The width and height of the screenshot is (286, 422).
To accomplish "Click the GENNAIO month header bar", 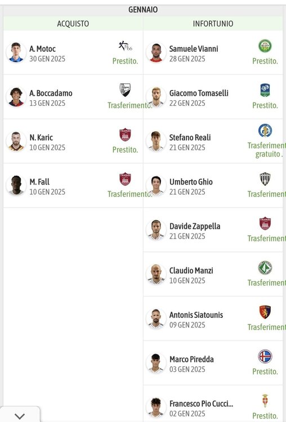I will tap(143, 10).
